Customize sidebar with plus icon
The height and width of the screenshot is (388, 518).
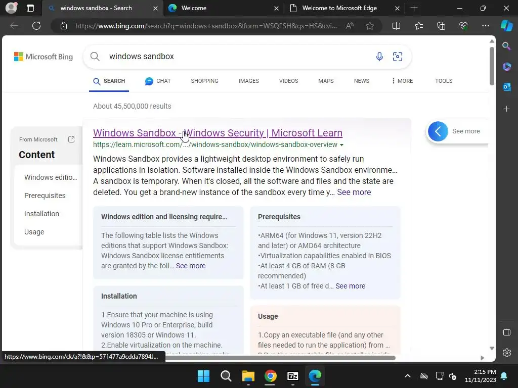click(x=506, y=109)
